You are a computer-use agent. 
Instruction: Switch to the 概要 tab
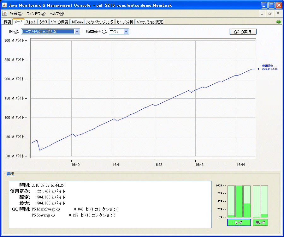(7, 22)
